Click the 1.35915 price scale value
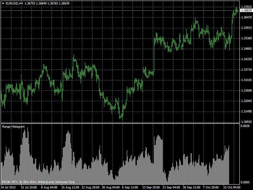 click(246, 28)
